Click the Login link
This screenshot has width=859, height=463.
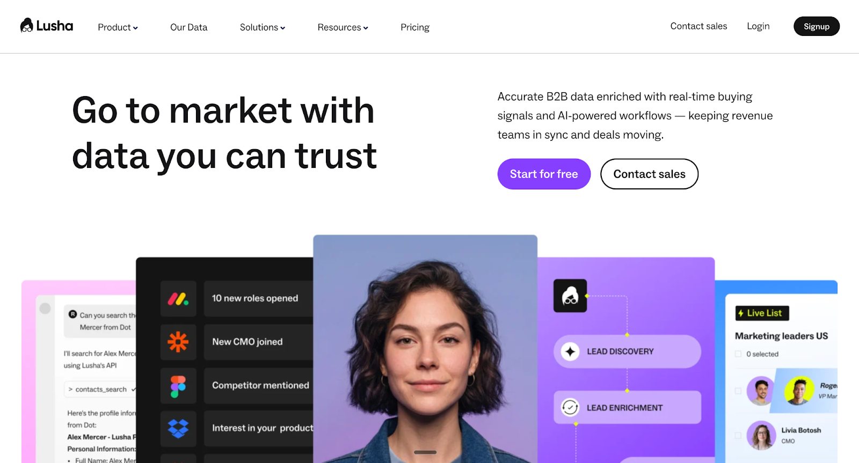pyautogui.click(x=758, y=26)
